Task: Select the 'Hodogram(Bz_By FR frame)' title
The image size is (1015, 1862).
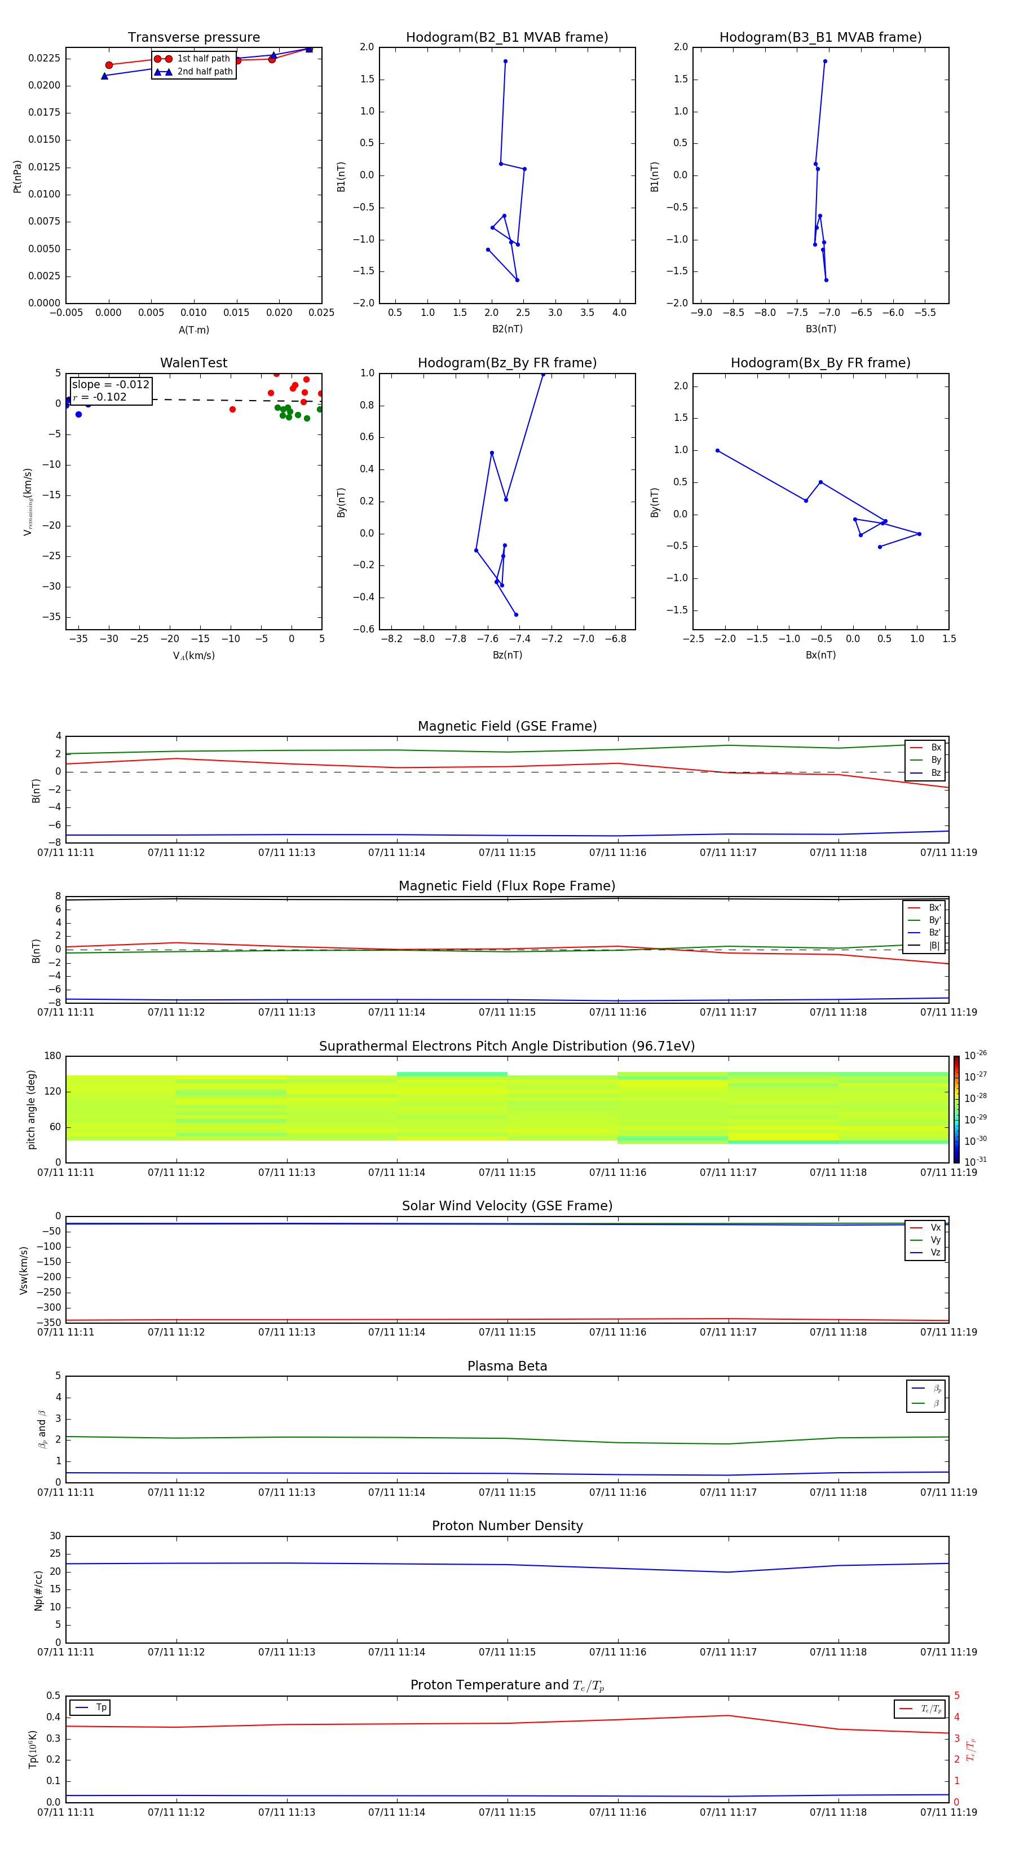Action: pos(507,363)
